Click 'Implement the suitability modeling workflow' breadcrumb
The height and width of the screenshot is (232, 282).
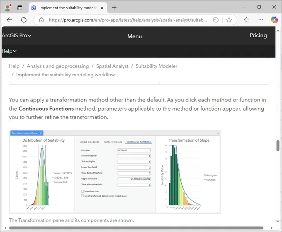pyautogui.click(x=66, y=75)
